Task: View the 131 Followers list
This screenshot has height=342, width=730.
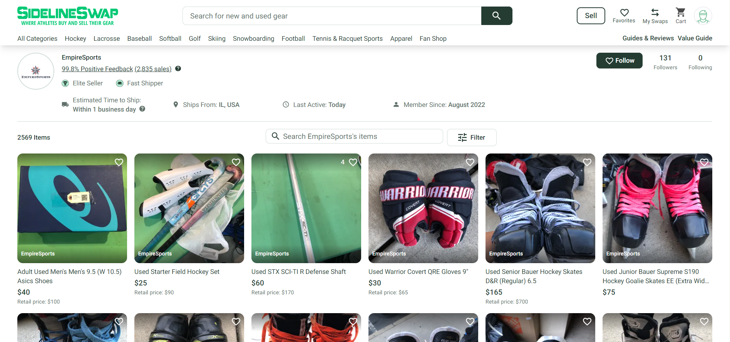Action: [x=665, y=62]
